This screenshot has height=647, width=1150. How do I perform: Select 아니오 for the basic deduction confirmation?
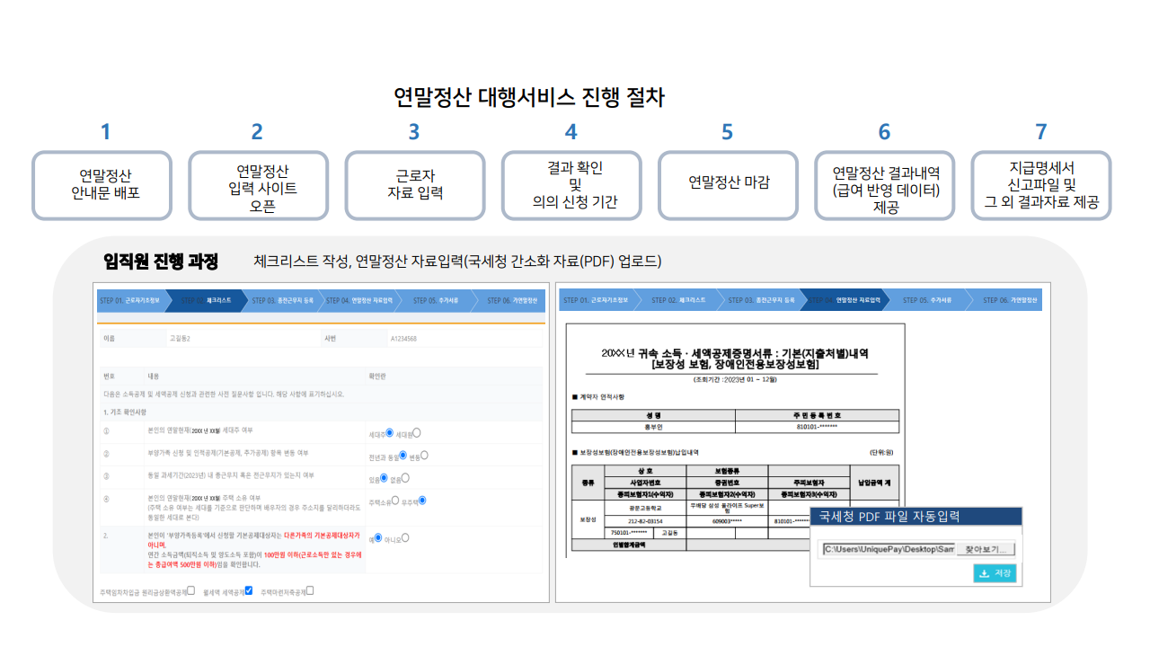406,538
